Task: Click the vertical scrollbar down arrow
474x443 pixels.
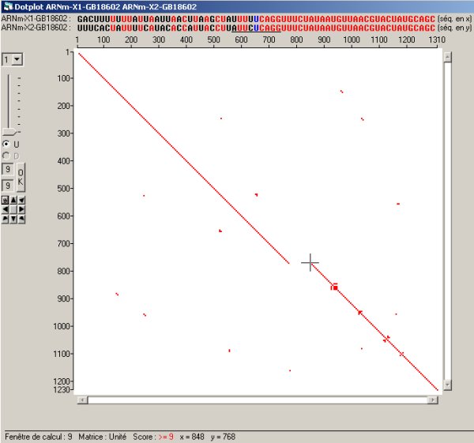Action: tap(448, 385)
